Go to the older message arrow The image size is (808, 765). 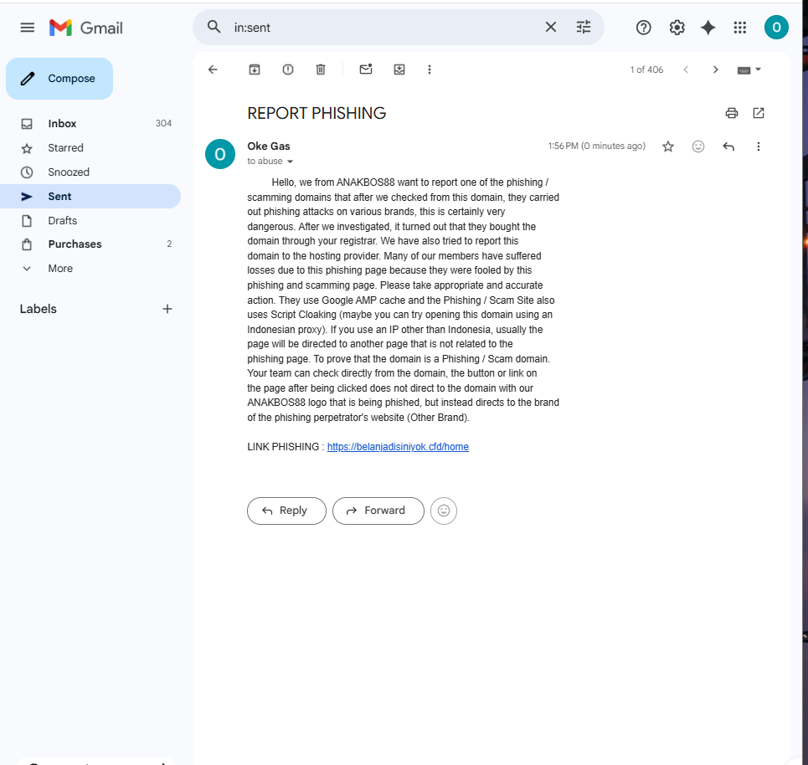pyautogui.click(x=715, y=69)
